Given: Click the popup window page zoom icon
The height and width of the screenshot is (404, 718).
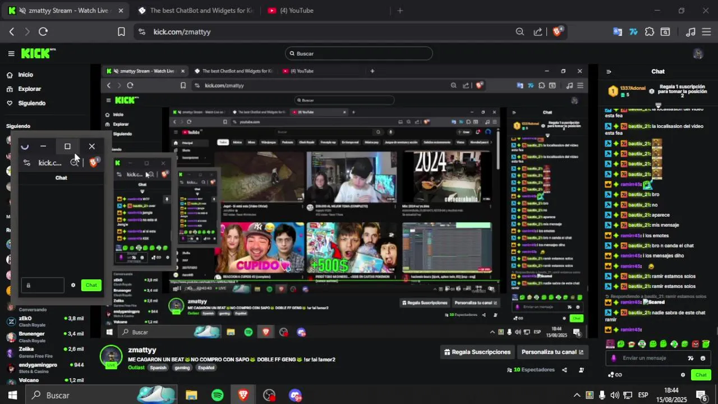Looking at the screenshot, I should point(74,163).
